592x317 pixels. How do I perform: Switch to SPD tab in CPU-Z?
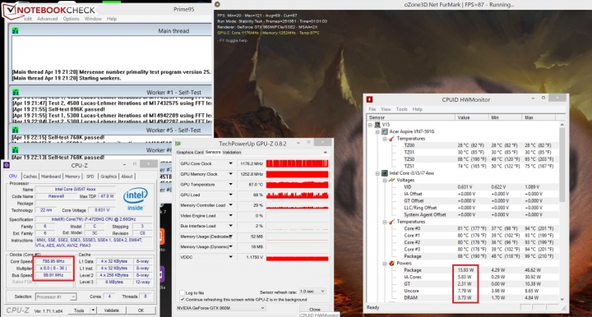point(90,177)
